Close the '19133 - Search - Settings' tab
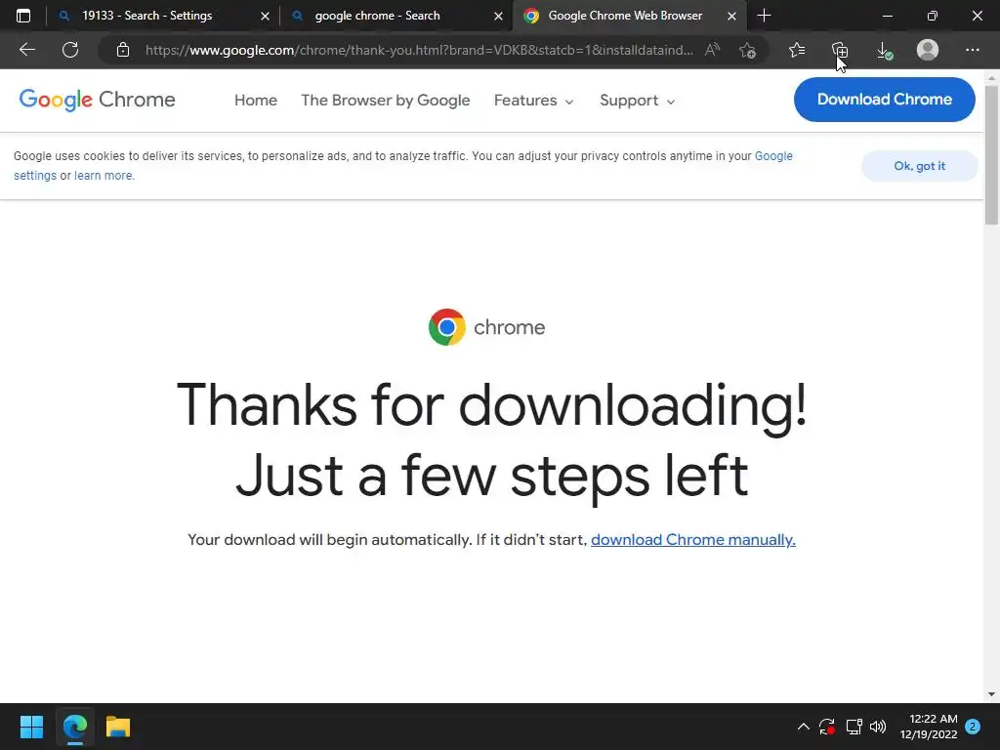Viewport: 1000px width, 750px height. pos(265,16)
